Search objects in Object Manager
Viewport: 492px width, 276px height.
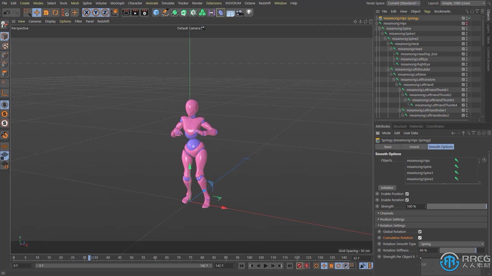(467, 11)
